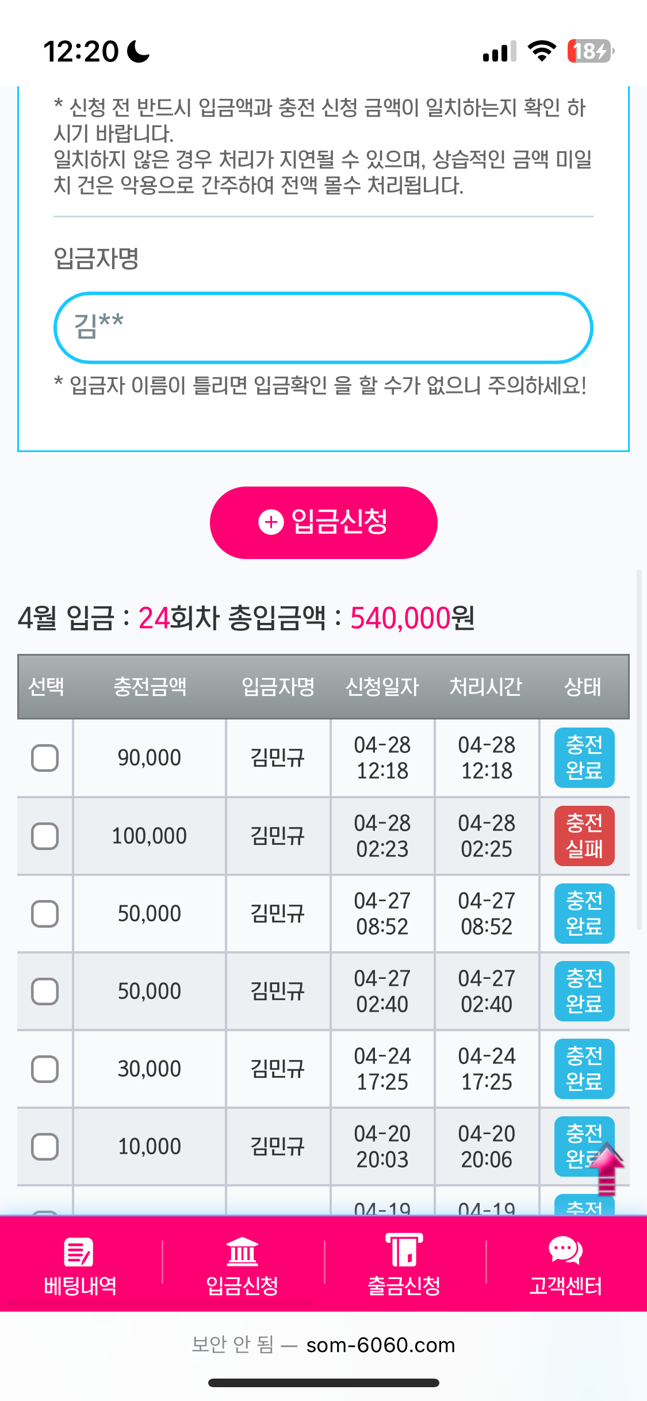Tap the Wi-Fi status icon

542,51
